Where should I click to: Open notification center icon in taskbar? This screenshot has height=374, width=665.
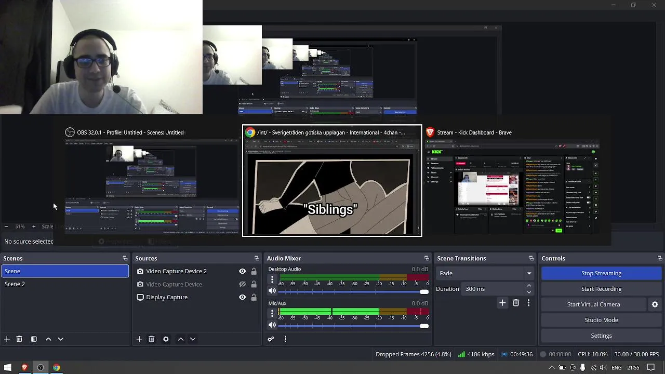click(651, 368)
